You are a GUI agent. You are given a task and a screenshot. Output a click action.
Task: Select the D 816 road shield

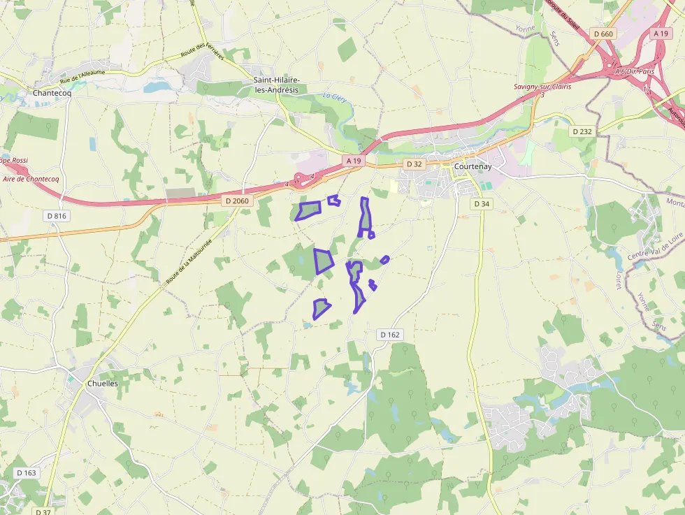(57, 216)
